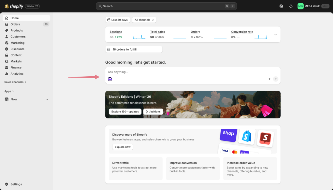Open Settings at the bottom of the sidebar

pyautogui.click(x=16, y=184)
